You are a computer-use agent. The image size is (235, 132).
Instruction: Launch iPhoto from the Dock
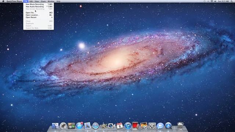coord(144,126)
